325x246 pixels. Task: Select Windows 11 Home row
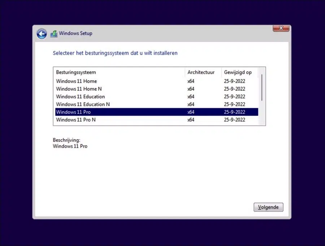coord(157,81)
